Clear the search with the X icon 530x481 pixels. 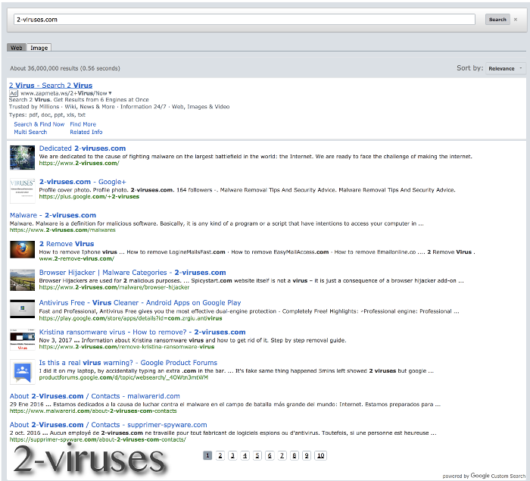coord(516,20)
